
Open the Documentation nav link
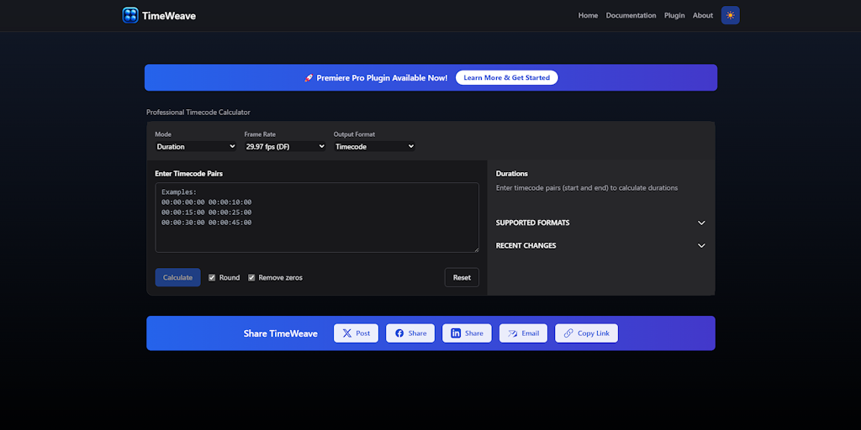631,15
